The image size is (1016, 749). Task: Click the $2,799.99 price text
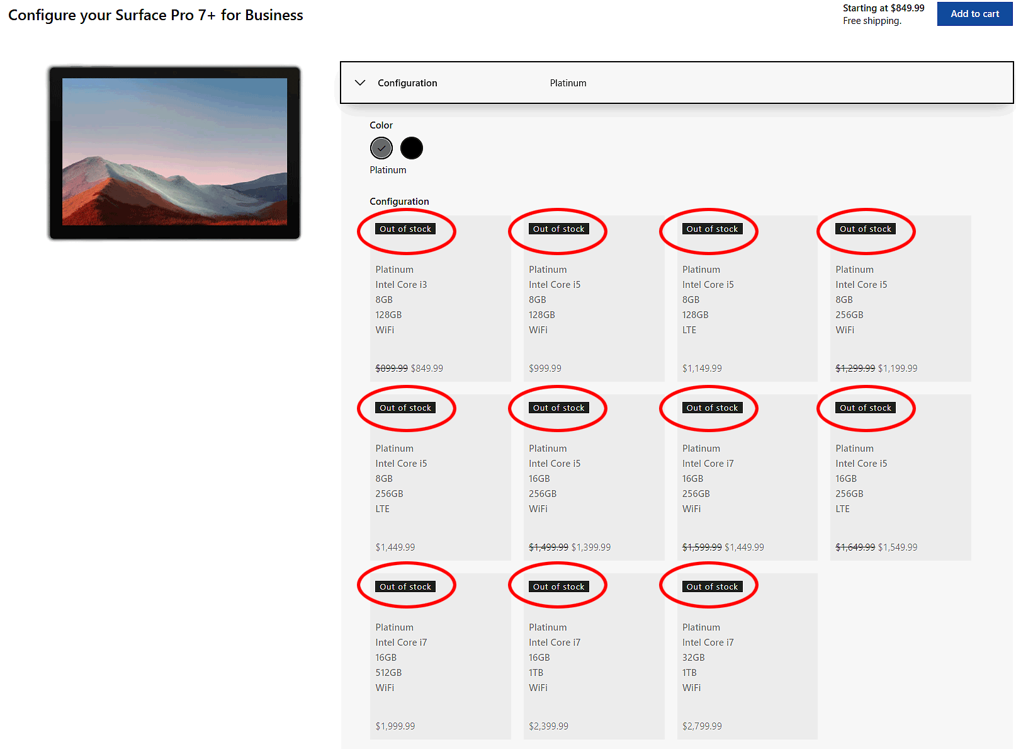pos(702,726)
